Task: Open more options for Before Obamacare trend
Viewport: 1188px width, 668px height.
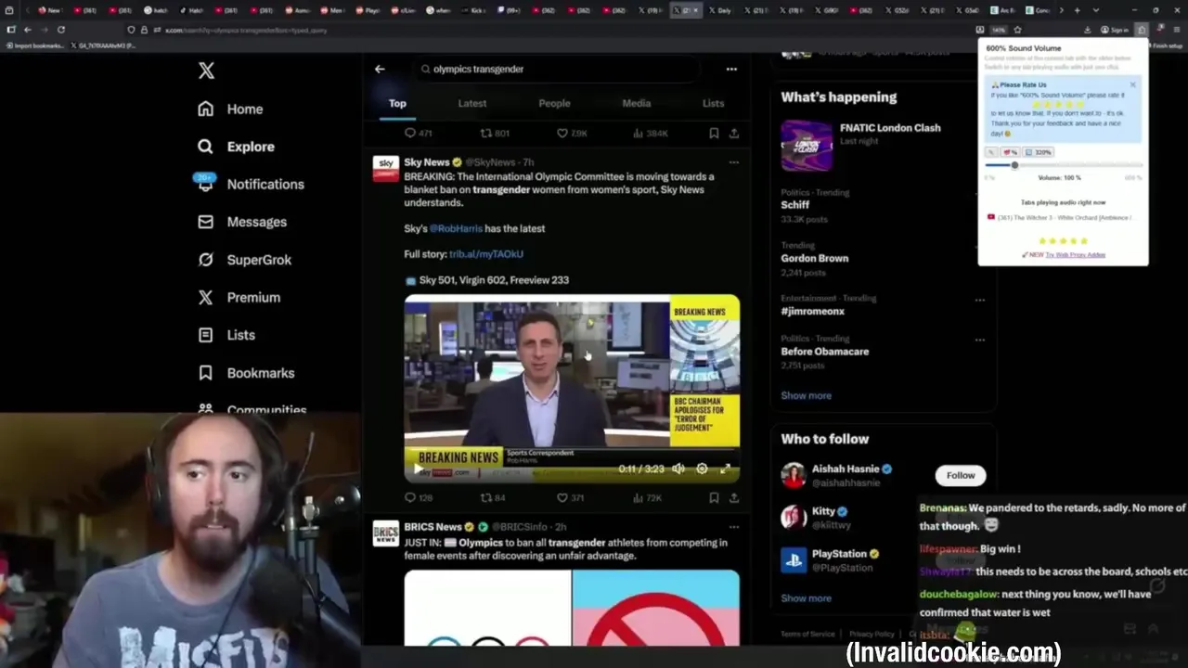Action: pos(979,340)
